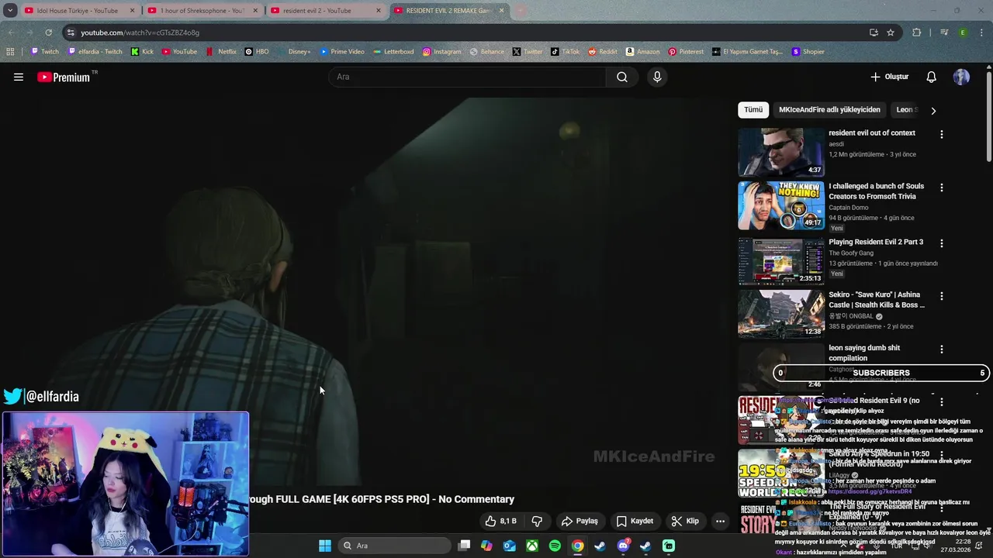Open Discord from the taskbar
Image resolution: width=993 pixels, height=558 pixels.
tap(623, 546)
